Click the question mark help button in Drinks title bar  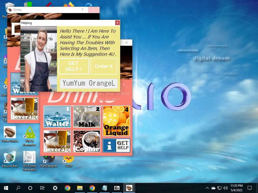click(82, 10)
